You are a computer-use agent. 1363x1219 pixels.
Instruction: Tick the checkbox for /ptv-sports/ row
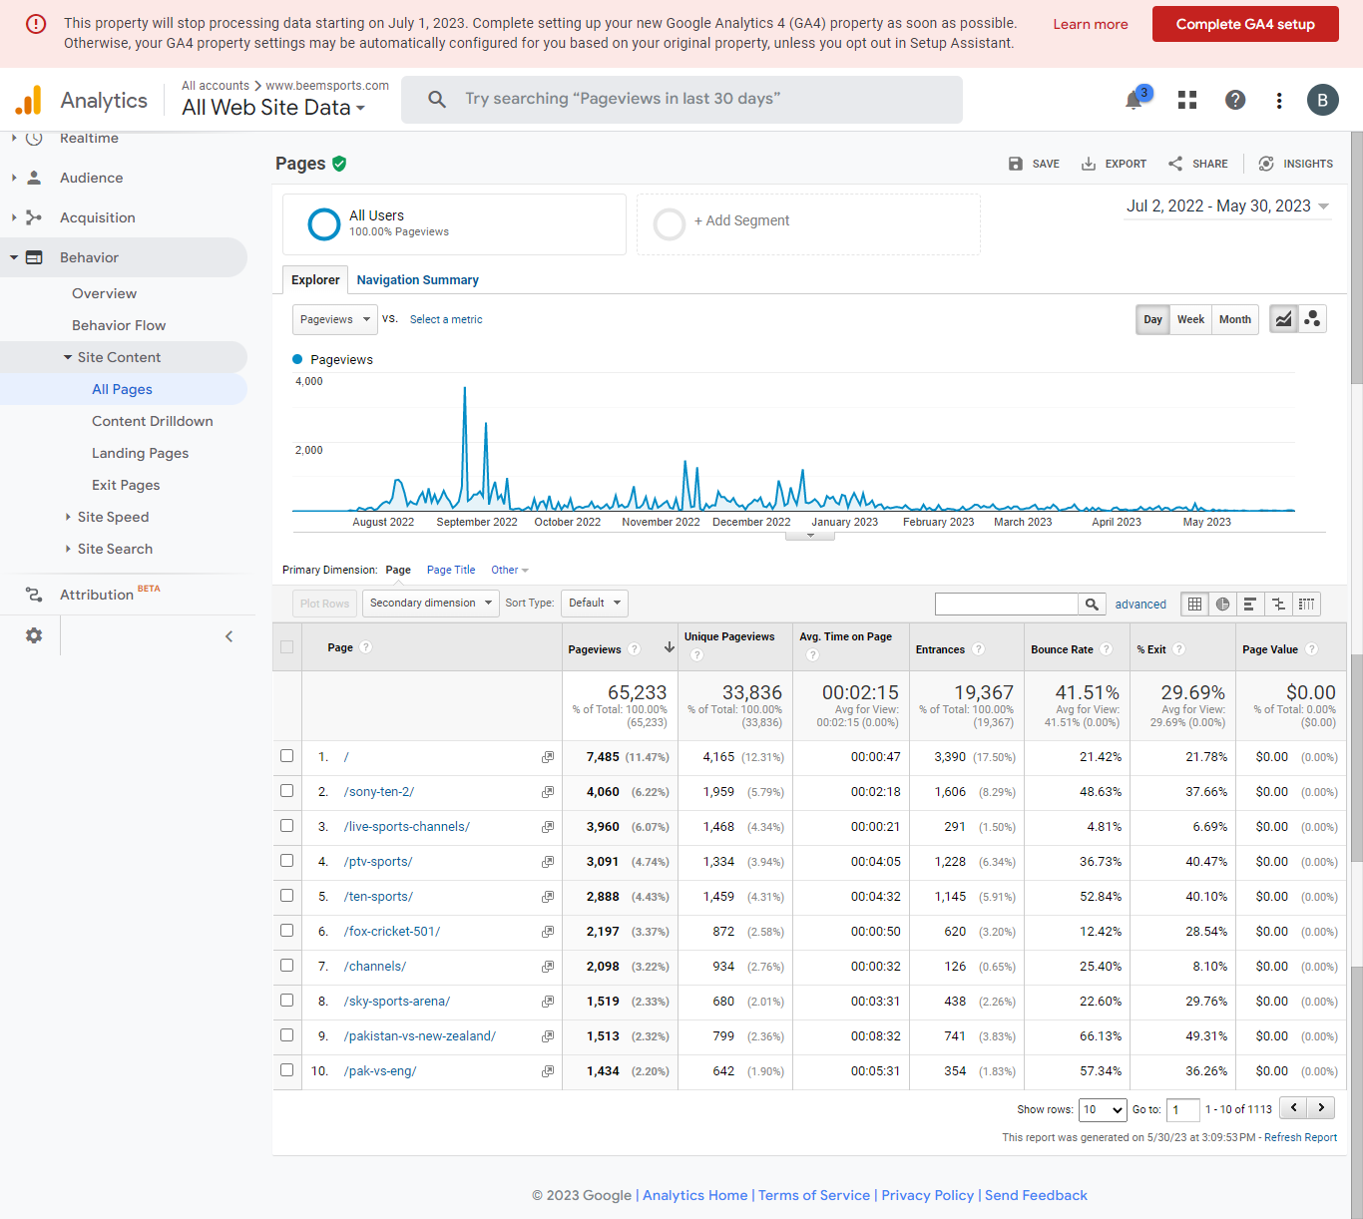287,861
